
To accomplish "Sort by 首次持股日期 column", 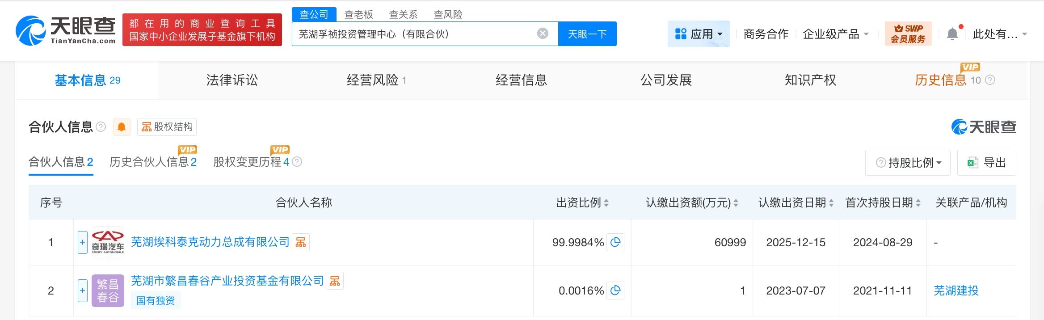I will [918, 203].
